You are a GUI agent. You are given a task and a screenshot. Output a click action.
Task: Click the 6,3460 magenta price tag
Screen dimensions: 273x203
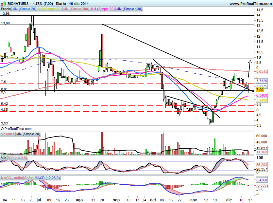tap(262, 95)
